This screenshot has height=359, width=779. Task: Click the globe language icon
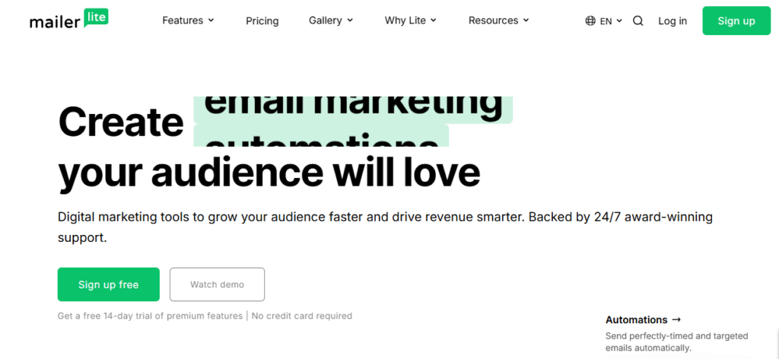[590, 21]
